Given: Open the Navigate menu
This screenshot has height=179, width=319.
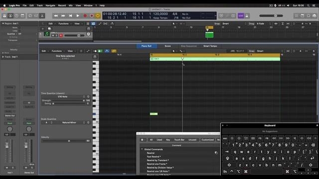Looking at the screenshot, I should pos(50,5).
